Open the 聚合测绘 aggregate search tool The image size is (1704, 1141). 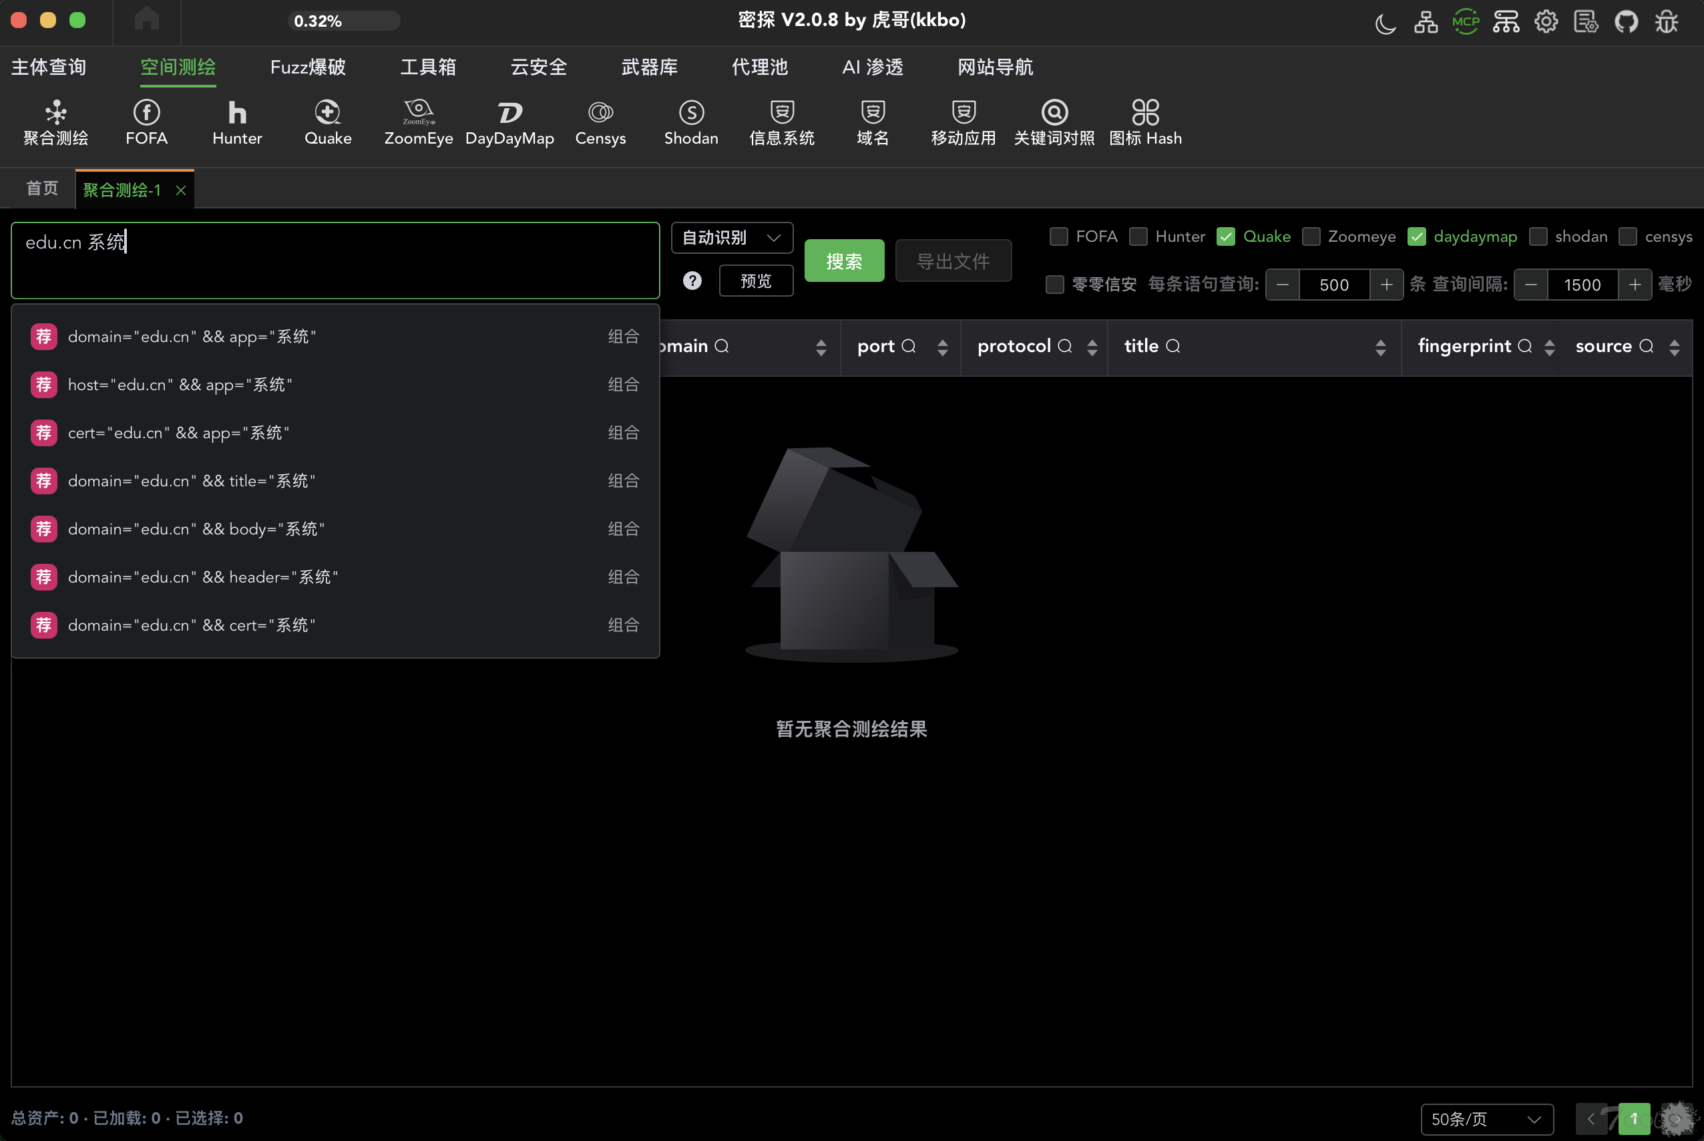pyautogui.click(x=56, y=123)
